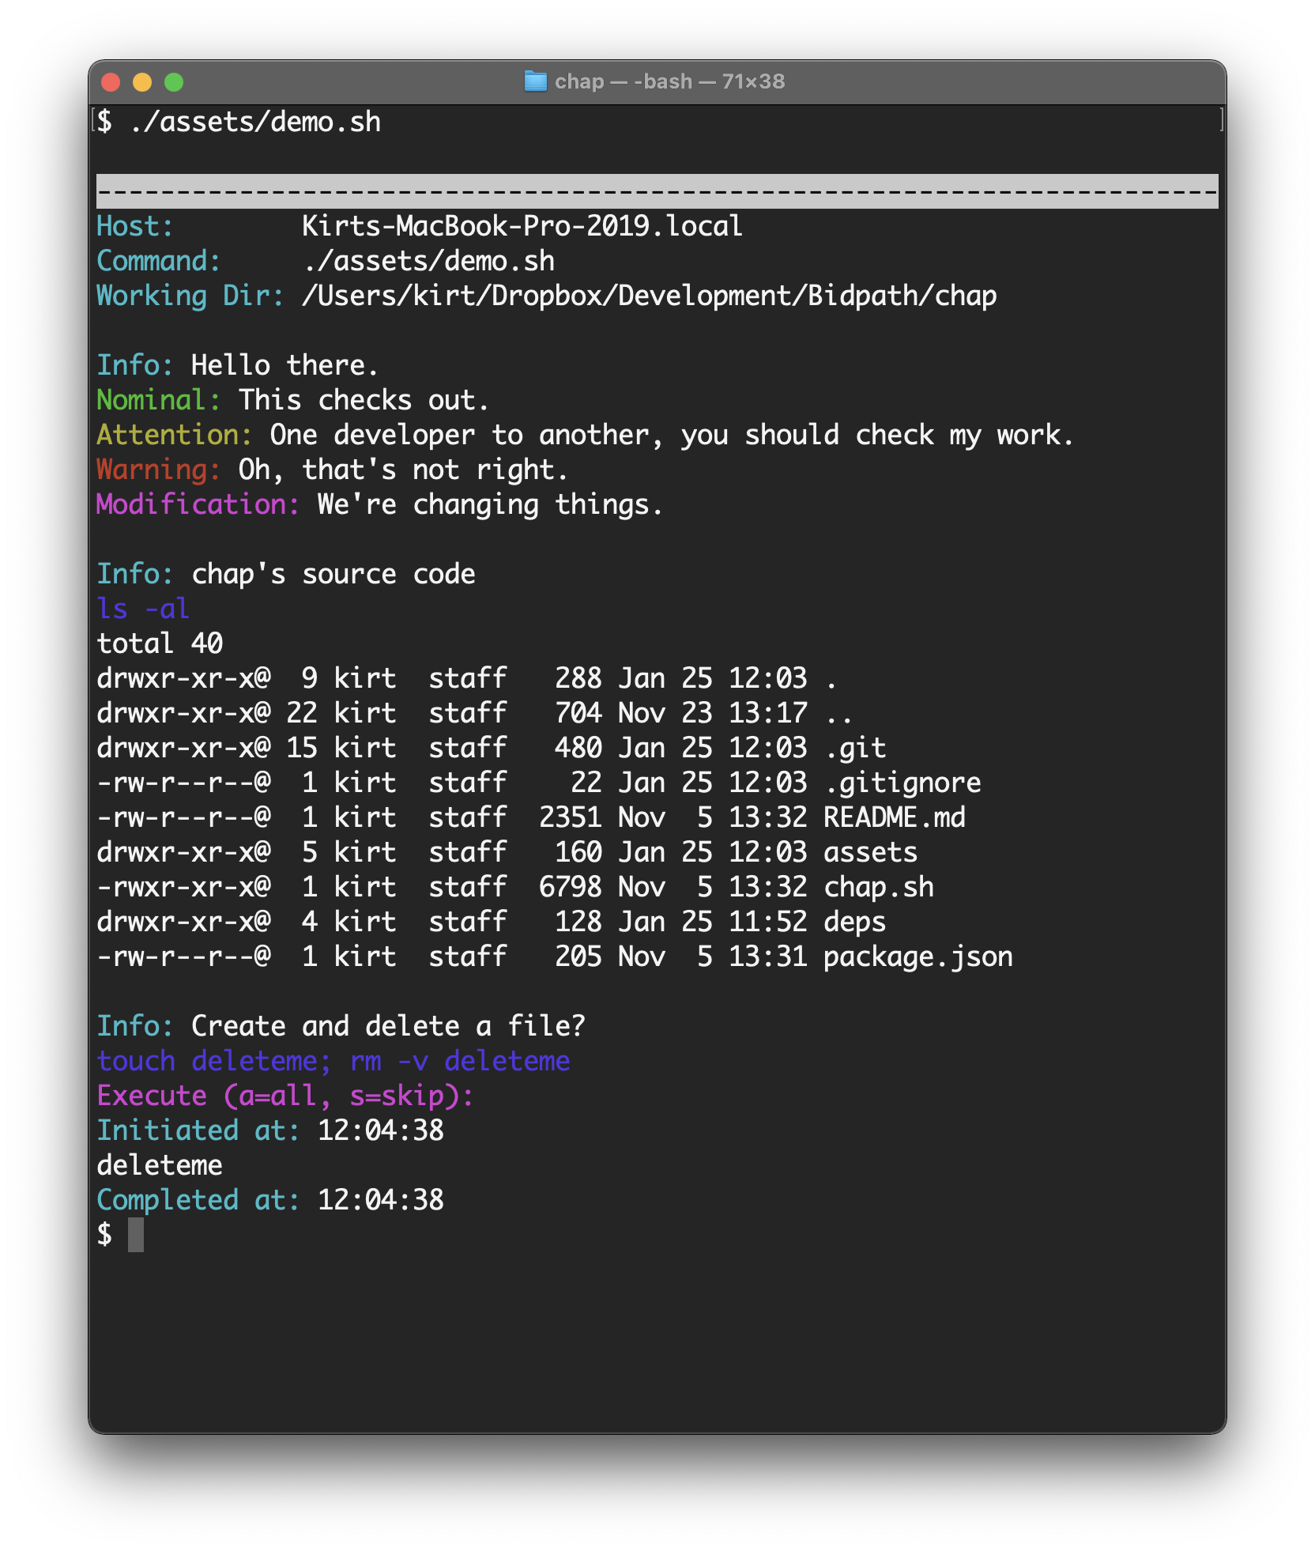Click the 'deps' directory name

pos(855,922)
